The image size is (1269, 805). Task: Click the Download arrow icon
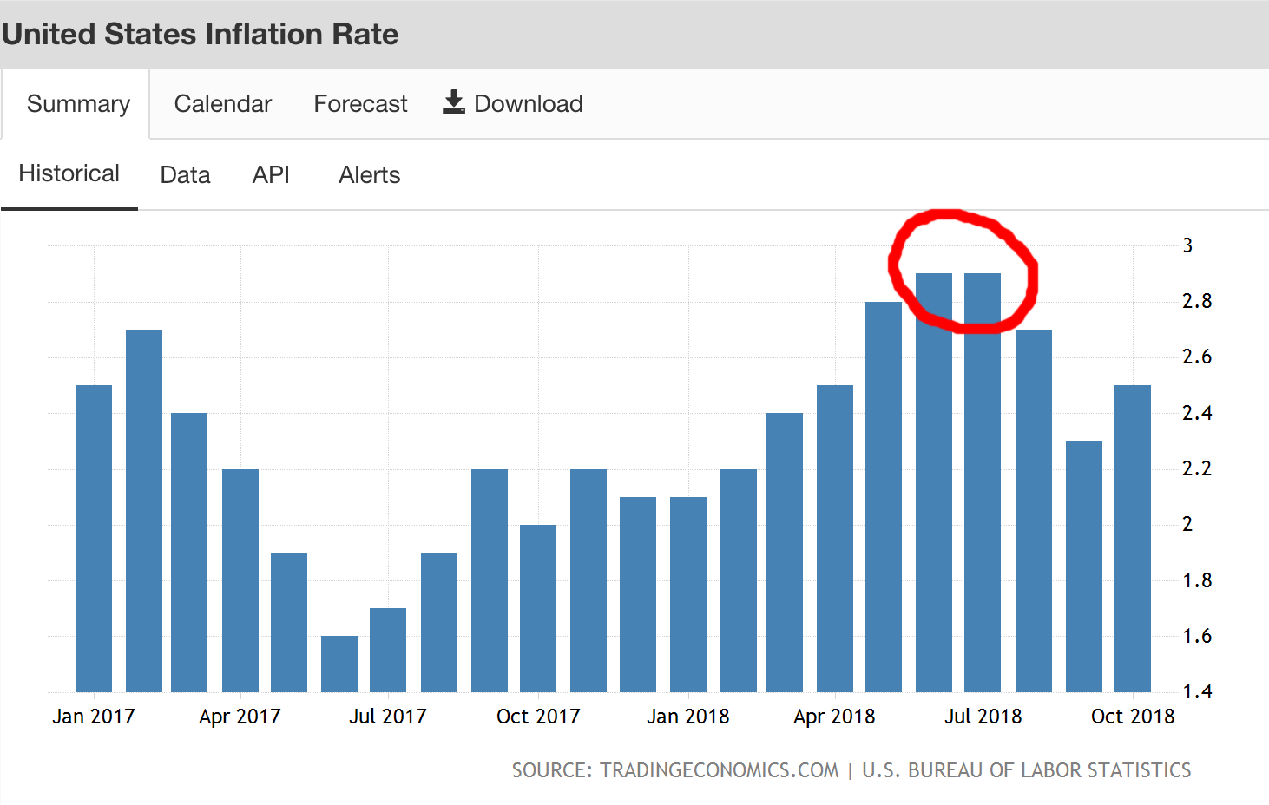click(x=454, y=102)
